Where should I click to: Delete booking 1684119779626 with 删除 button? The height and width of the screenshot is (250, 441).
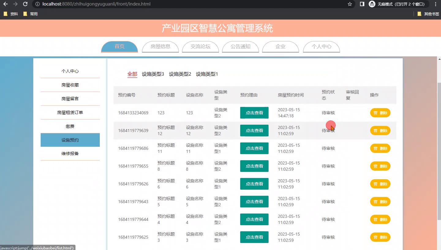point(380,184)
